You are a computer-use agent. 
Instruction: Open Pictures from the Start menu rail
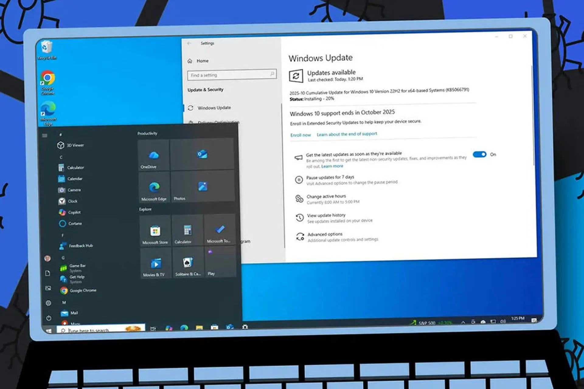tap(48, 288)
